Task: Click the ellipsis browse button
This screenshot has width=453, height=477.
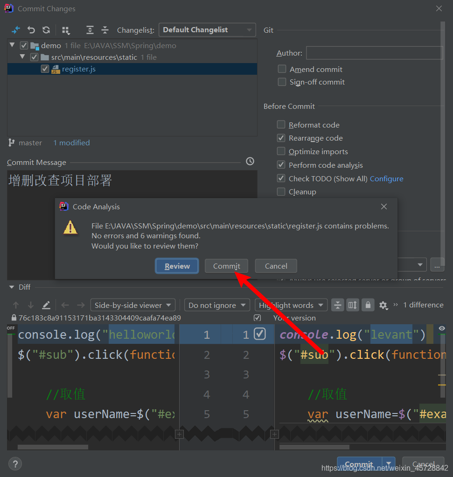Action: (437, 264)
